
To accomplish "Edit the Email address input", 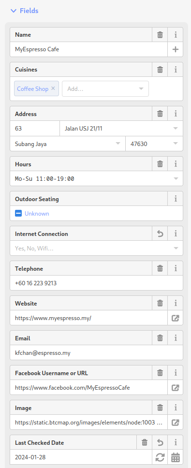I will click(96, 353).
